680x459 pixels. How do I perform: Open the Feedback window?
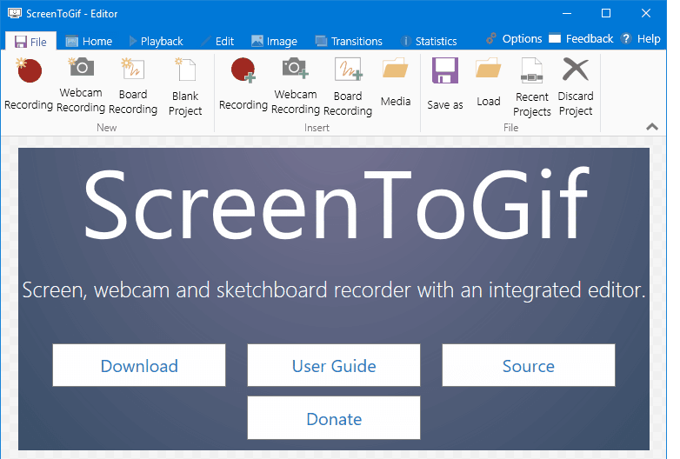(581, 39)
